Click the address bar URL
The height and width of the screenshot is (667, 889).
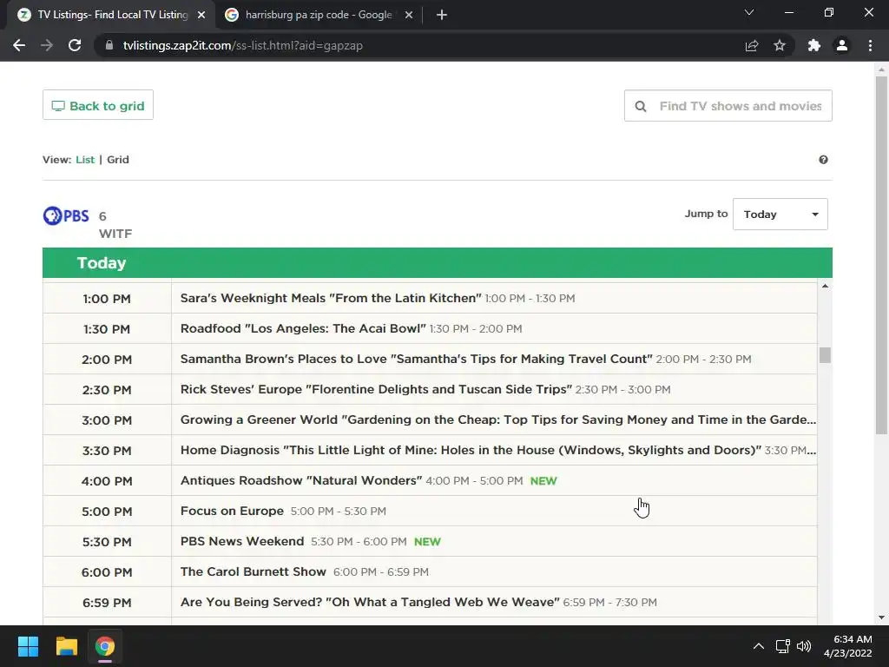click(x=243, y=45)
